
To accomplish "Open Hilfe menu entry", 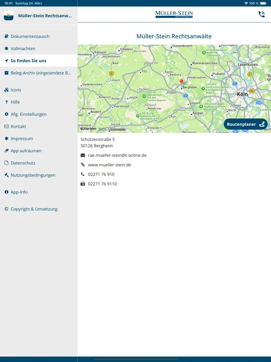I will coord(39,102).
